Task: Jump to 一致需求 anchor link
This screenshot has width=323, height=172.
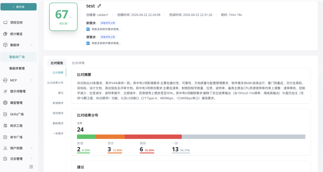Action: tap(58, 133)
